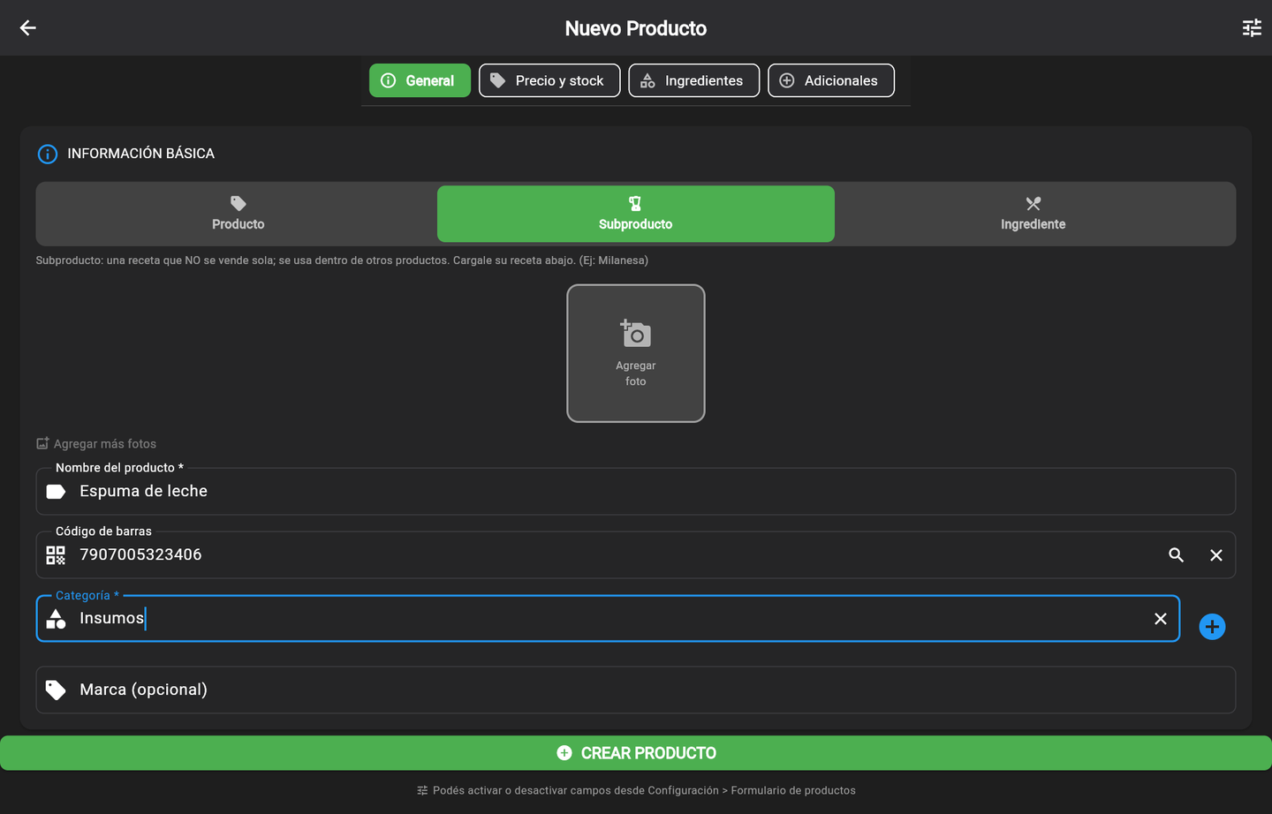Viewport: 1272px width, 814px height.
Task: Open the Adicionales tab
Action: (x=830, y=80)
